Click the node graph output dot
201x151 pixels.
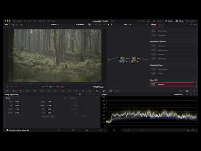point(147,60)
